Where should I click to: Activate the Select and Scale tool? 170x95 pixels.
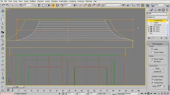[62, 5]
